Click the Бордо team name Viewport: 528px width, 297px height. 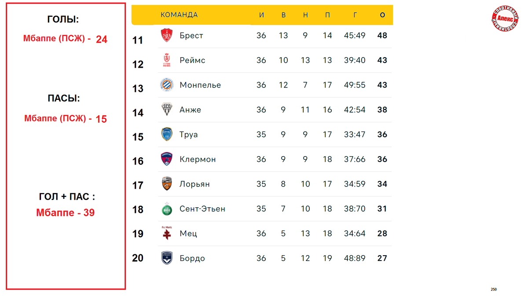pos(192,258)
